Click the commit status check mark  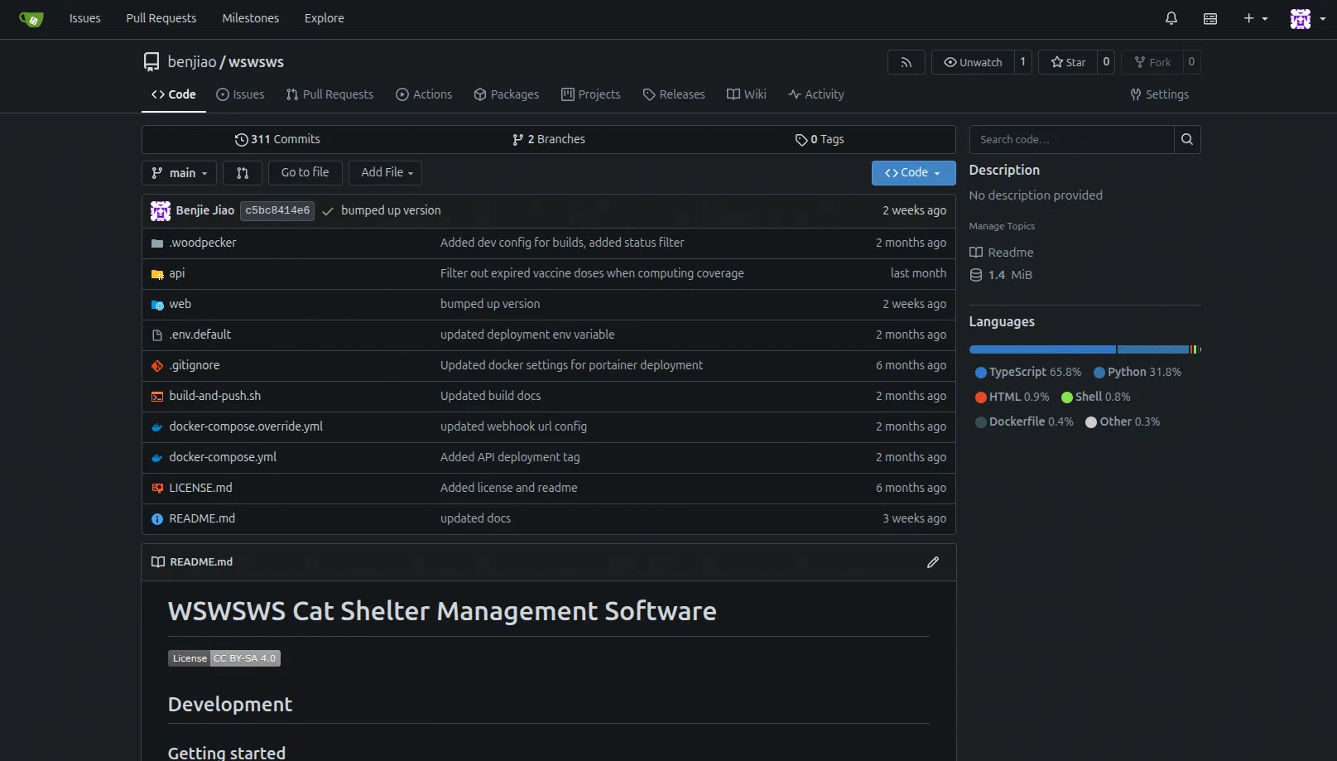(328, 211)
